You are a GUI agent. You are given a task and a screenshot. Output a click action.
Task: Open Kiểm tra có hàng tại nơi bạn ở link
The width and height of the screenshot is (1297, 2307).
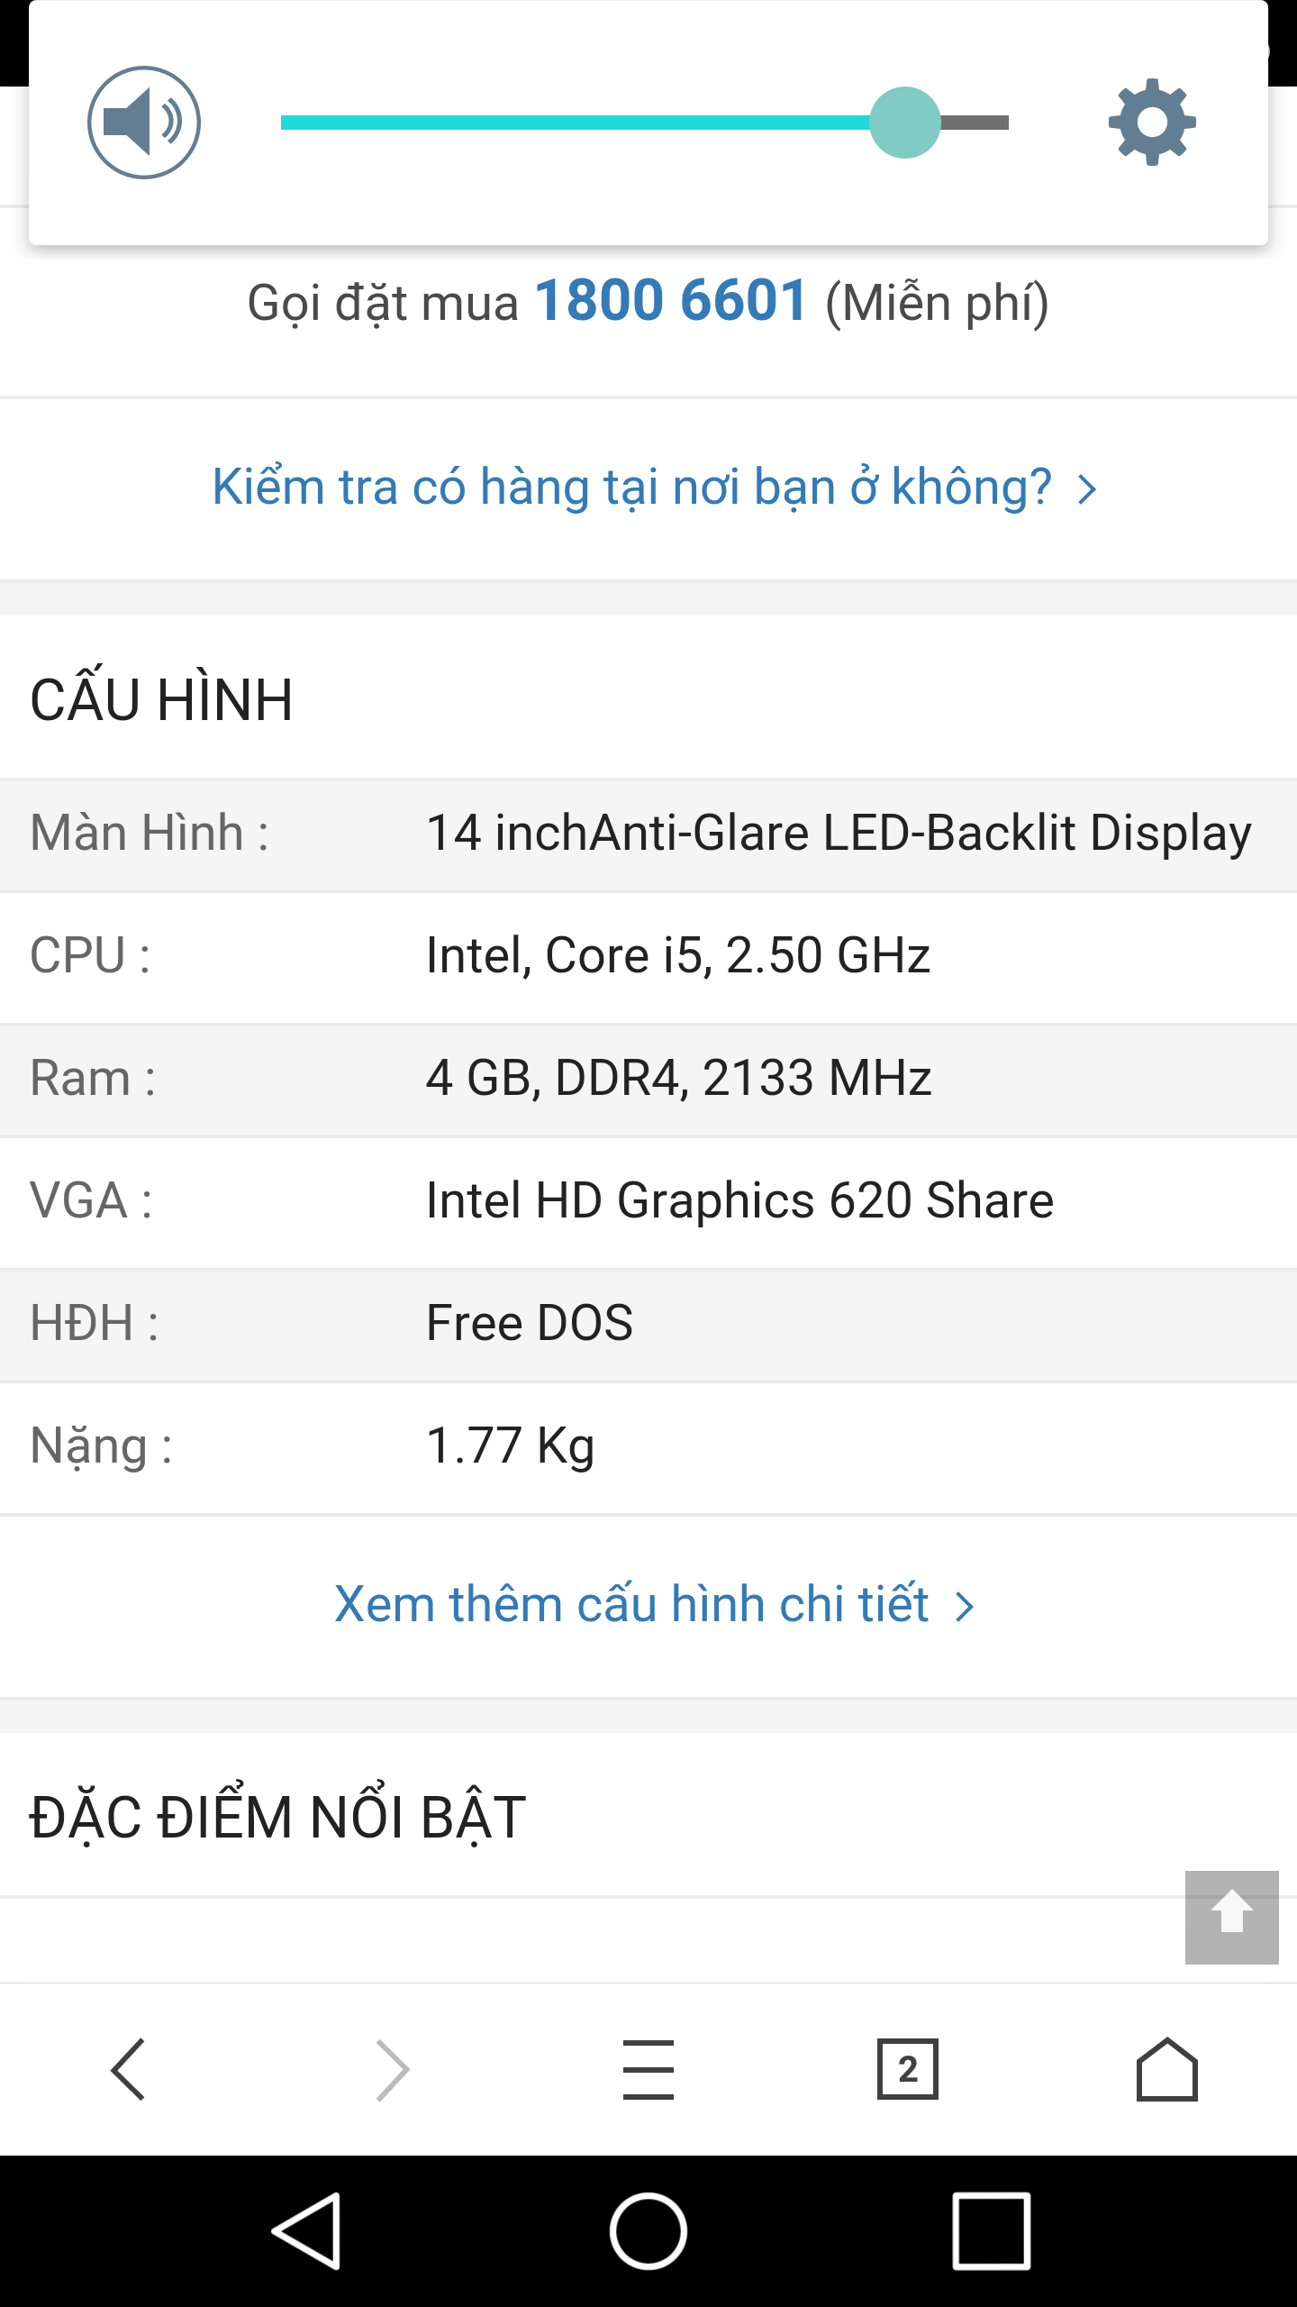(631, 488)
